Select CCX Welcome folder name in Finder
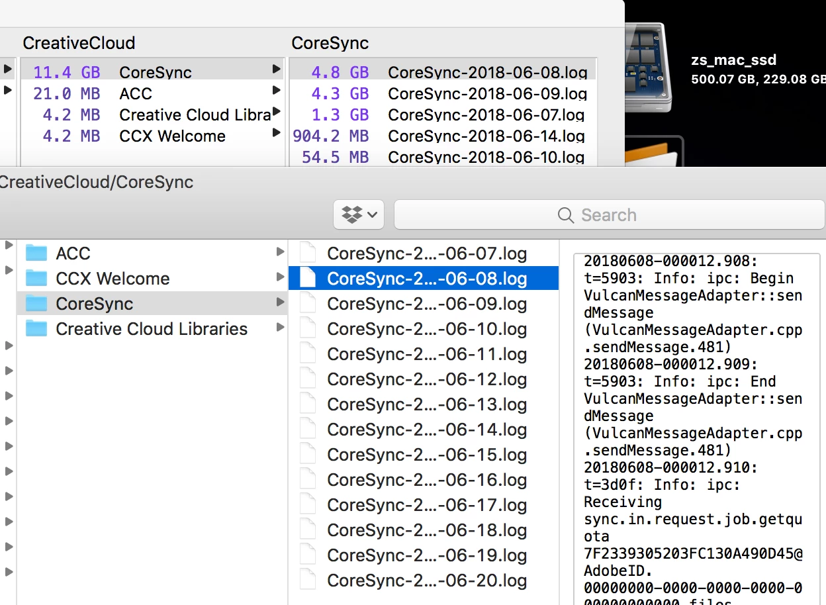The width and height of the screenshot is (826, 605). point(113,278)
